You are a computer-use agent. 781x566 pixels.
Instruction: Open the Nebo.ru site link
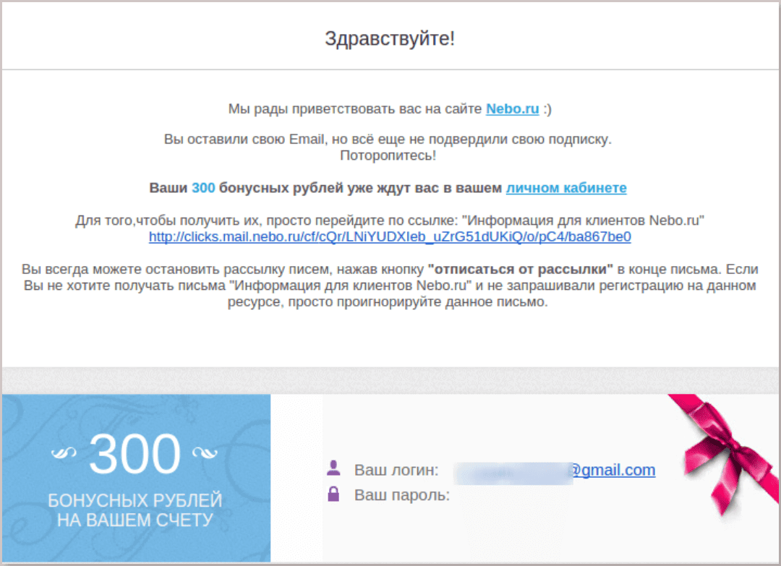(x=512, y=109)
